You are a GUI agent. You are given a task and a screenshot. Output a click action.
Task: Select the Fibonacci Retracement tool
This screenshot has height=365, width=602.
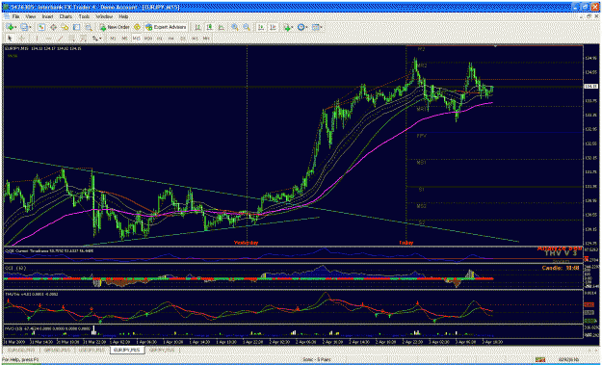point(83,38)
